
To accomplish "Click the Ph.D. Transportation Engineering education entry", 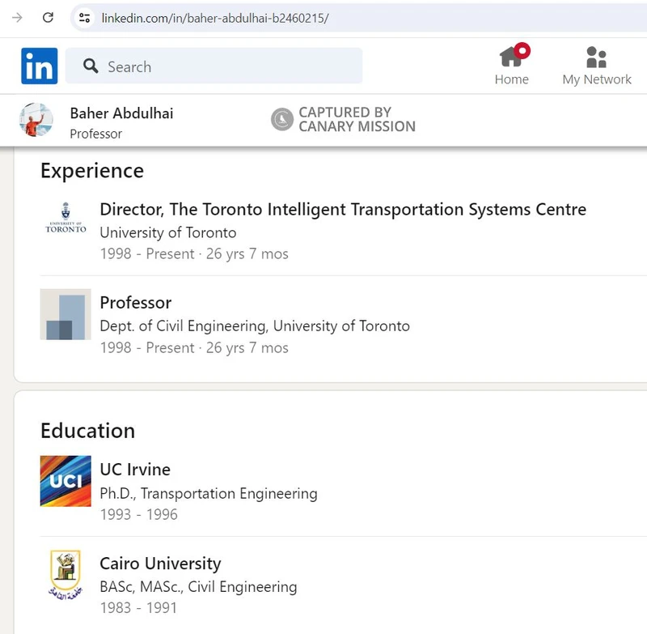I will point(208,493).
